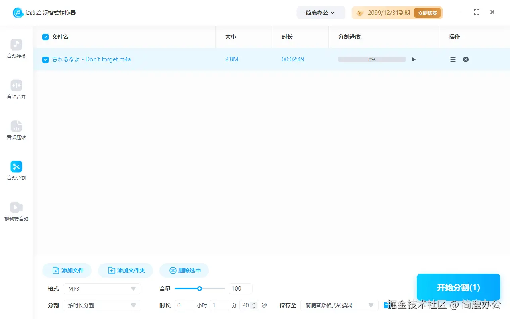This screenshot has height=319, width=510.
Task: Increase seconds with the stepper up arrow
Action: tap(253, 303)
